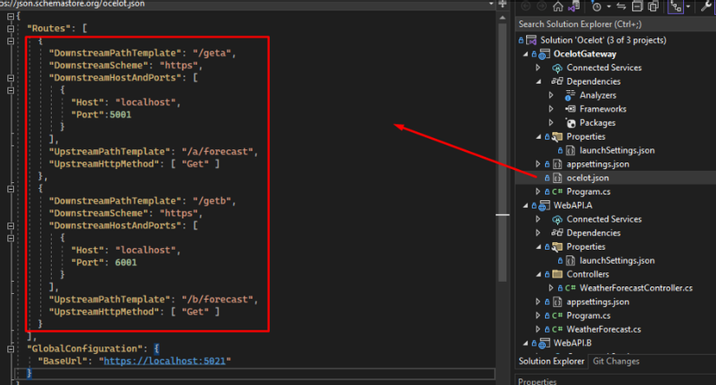This screenshot has width=716, height=385.
Task: Select appsettings.json under OcelotGateway
Action: coord(598,164)
